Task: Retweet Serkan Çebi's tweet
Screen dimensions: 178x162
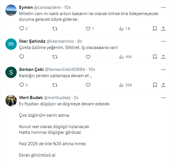Action: tap(55, 85)
